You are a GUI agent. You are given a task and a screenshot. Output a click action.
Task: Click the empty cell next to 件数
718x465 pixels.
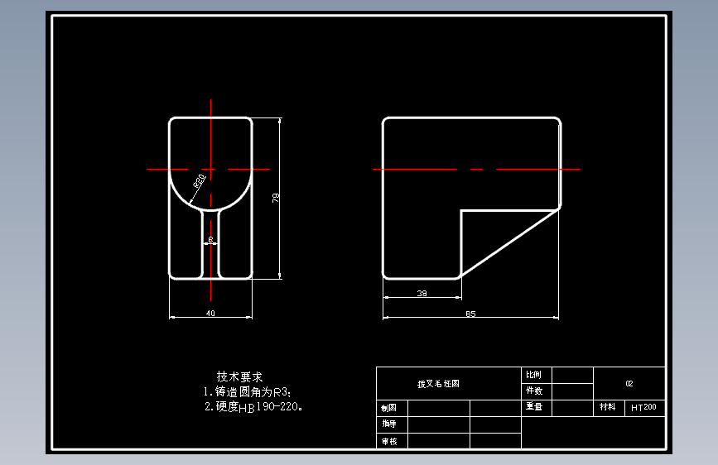[572, 391]
